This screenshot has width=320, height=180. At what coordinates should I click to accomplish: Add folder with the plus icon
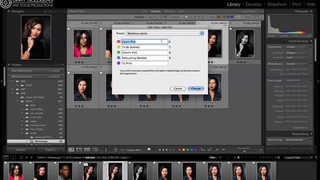[x=62, y=64]
